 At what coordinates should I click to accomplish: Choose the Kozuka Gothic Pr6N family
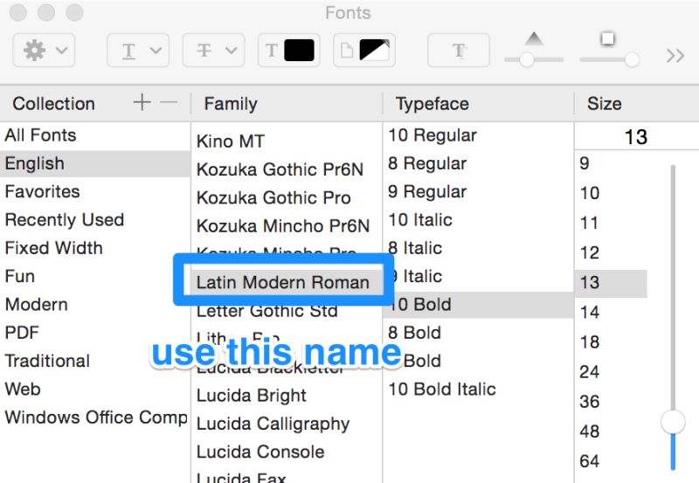coord(287,169)
